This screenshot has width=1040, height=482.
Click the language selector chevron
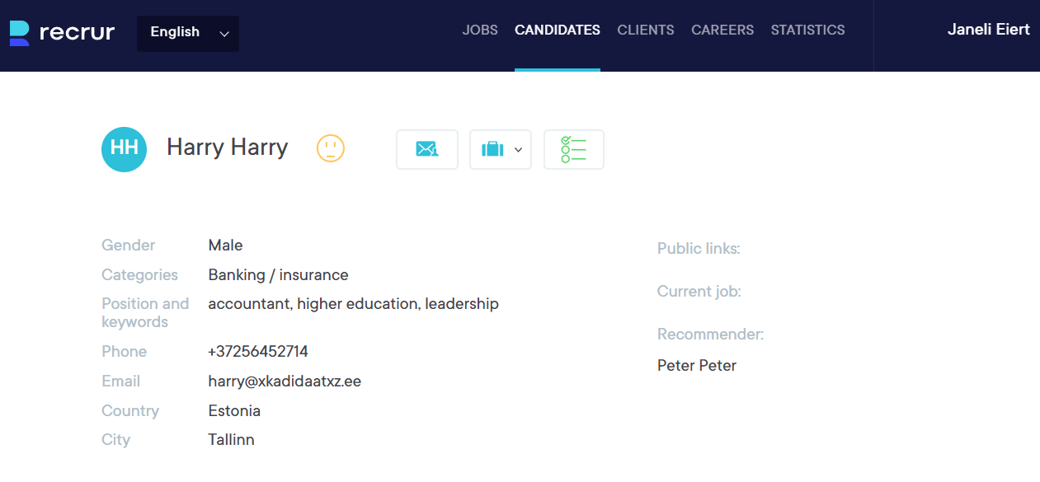(x=224, y=34)
